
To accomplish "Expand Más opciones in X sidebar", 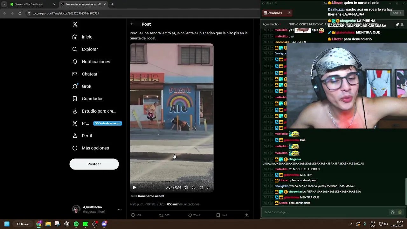I will pyautogui.click(x=91, y=148).
